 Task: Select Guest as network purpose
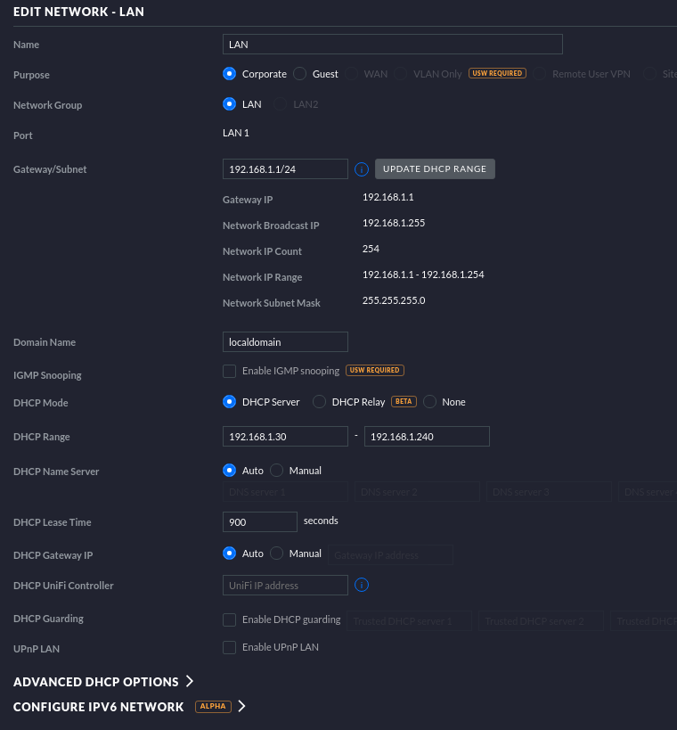300,74
